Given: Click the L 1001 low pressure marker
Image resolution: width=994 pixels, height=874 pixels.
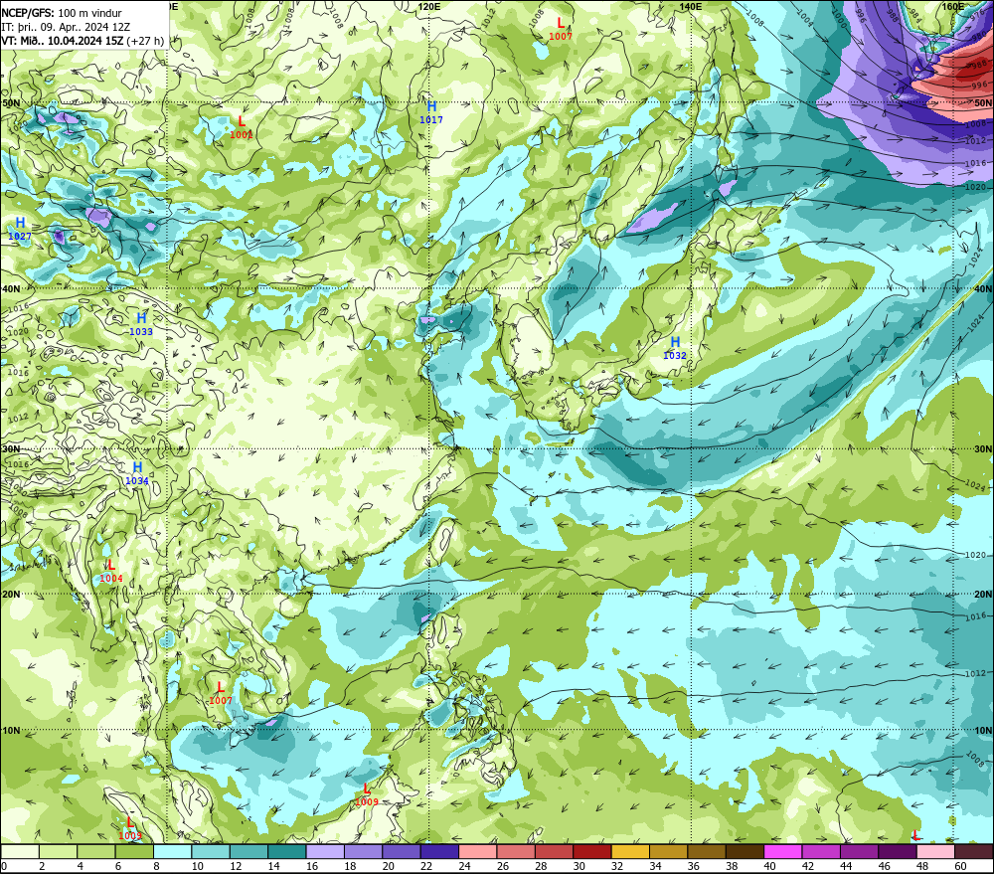Looking at the screenshot, I should coord(242,127).
